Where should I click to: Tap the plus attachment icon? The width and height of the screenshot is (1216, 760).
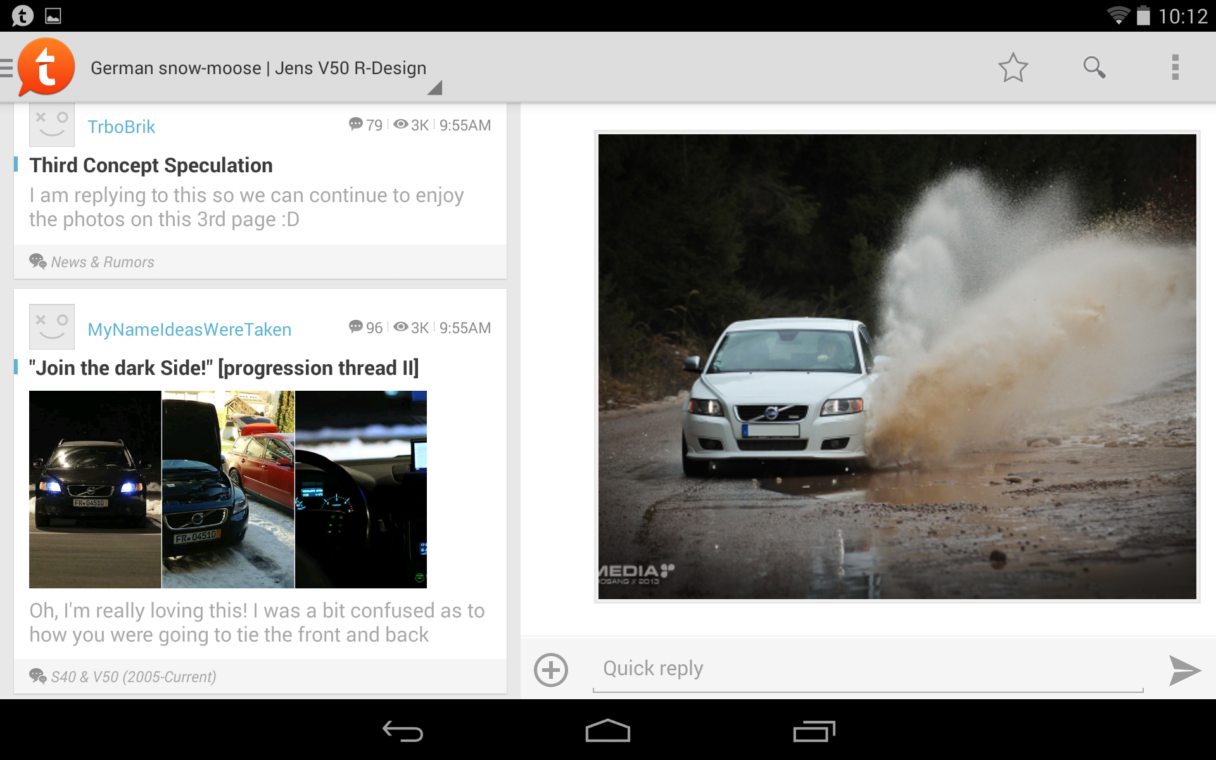550,670
